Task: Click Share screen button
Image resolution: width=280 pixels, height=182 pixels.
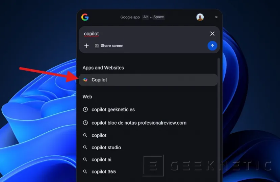Action: [x=109, y=46]
